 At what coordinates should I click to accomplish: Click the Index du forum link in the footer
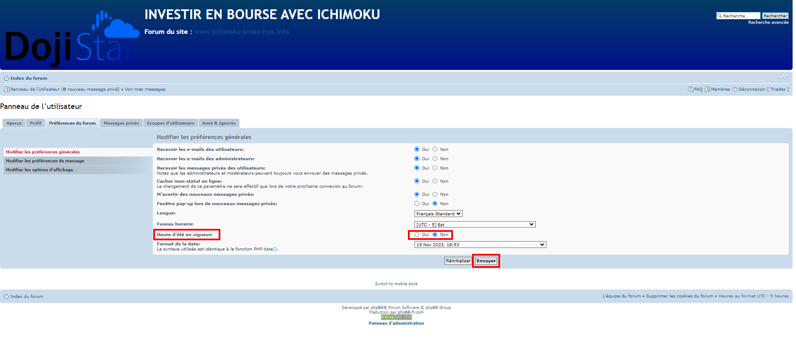click(27, 297)
